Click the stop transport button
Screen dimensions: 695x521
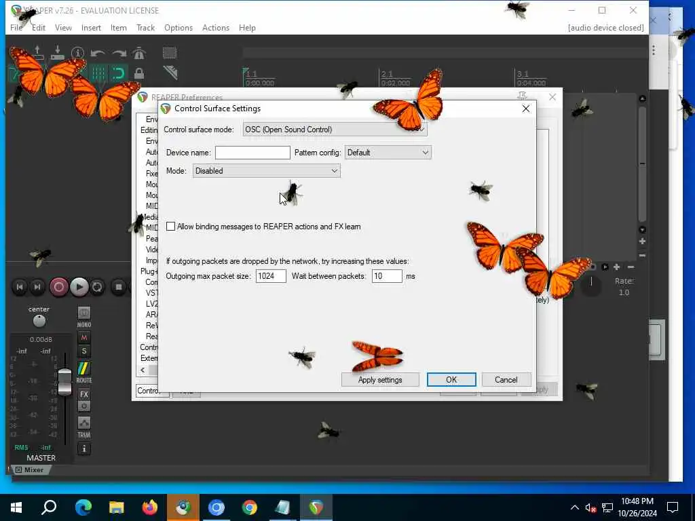118,287
